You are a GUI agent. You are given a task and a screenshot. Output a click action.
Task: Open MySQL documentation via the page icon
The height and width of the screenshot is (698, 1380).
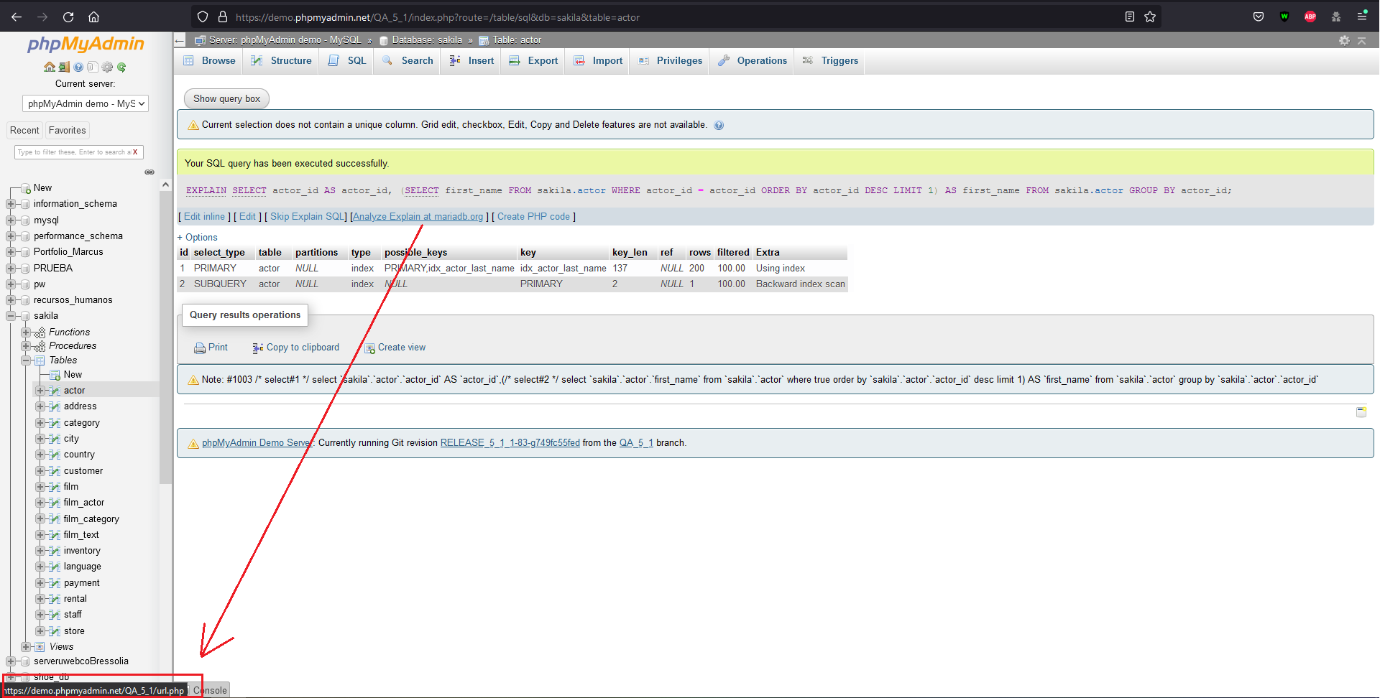[93, 67]
